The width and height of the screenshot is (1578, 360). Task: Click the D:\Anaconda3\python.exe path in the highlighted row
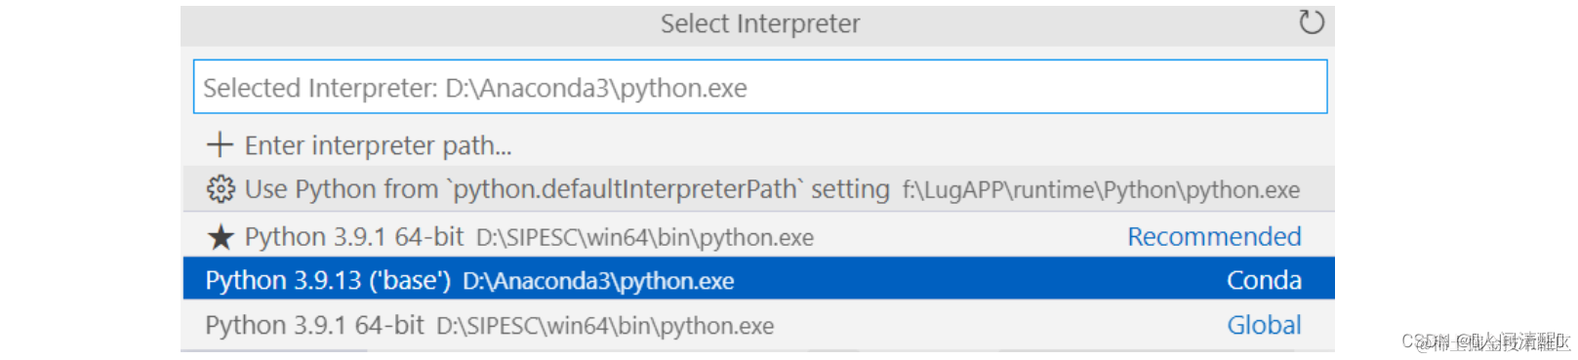pos(598,281)
